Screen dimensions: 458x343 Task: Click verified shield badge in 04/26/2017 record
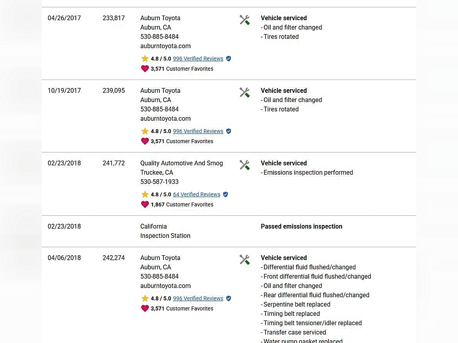(x=229, y=59)
